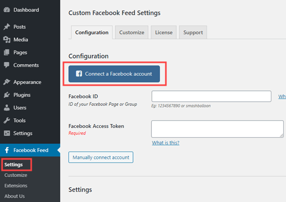Click the Media library icon
The height and width of the screenshot is (202, 286).
coord(7,39)
